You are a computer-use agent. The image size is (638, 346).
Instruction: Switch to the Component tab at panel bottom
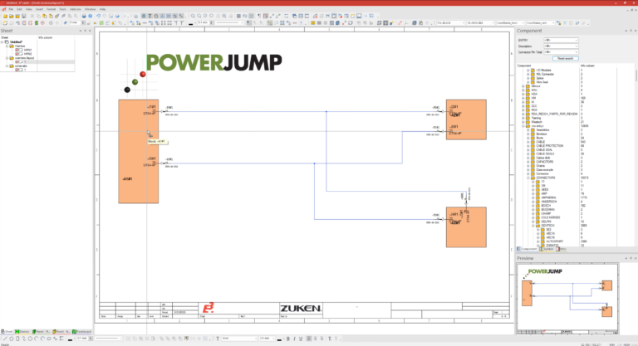[527, 249]
